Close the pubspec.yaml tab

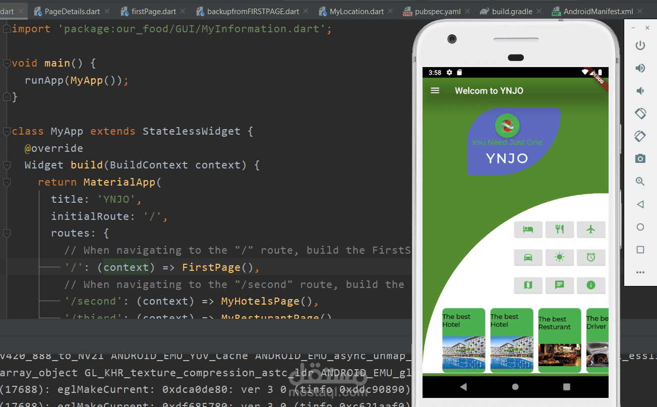[468, 11]
